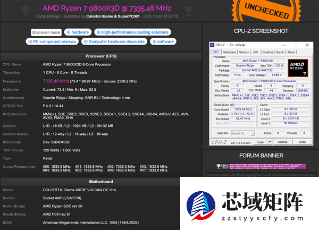Click the Motherboard section header

[101, 182]
